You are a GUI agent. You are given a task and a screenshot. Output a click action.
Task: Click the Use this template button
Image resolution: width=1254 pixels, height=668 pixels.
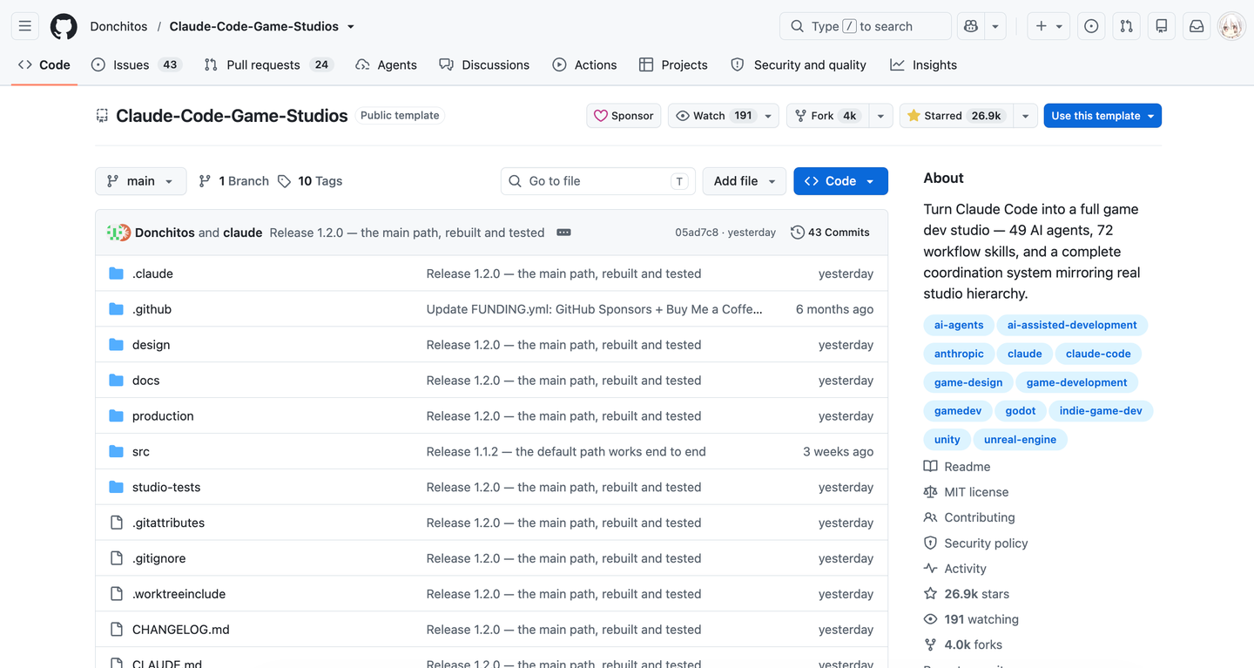point(1102,116)
